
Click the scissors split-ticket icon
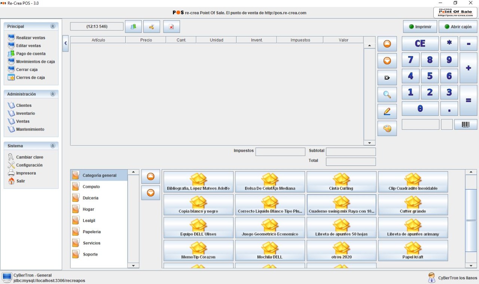pyautogui.click(x=152, y=27)
